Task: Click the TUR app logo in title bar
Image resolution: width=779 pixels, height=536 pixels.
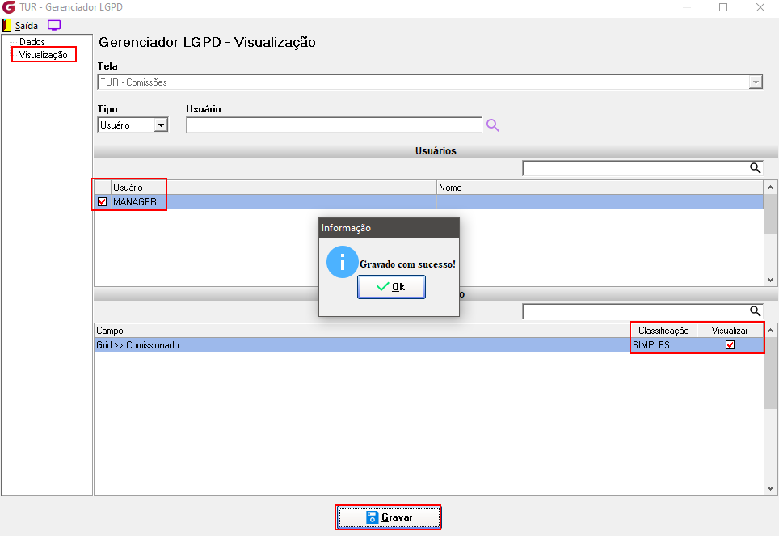Action: point(9,7)
